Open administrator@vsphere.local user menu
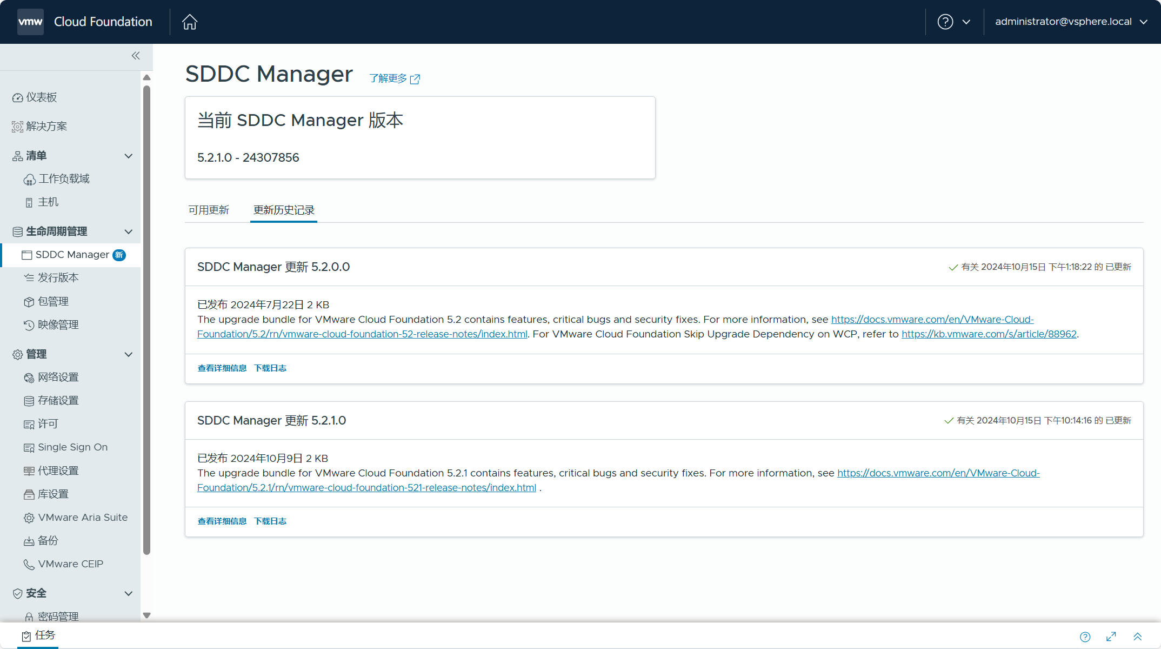 click(1071, 22)
